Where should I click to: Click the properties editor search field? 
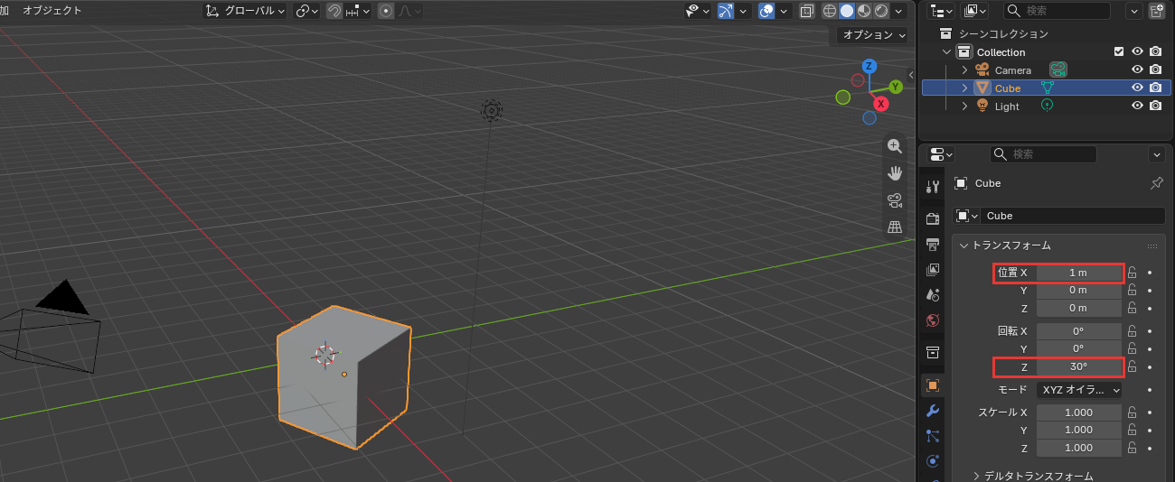(x=1044, y=154)
